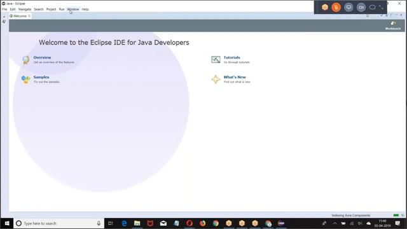
Task: Open File Explorer from the taskbar
Action: [137, 223]
